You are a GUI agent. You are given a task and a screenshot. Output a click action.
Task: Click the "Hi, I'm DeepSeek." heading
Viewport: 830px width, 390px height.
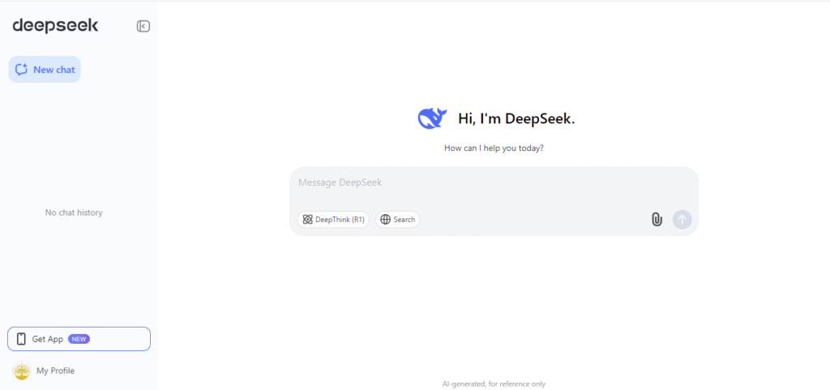516,119
